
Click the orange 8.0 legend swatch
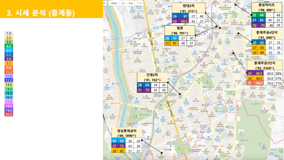click(9, 63)
